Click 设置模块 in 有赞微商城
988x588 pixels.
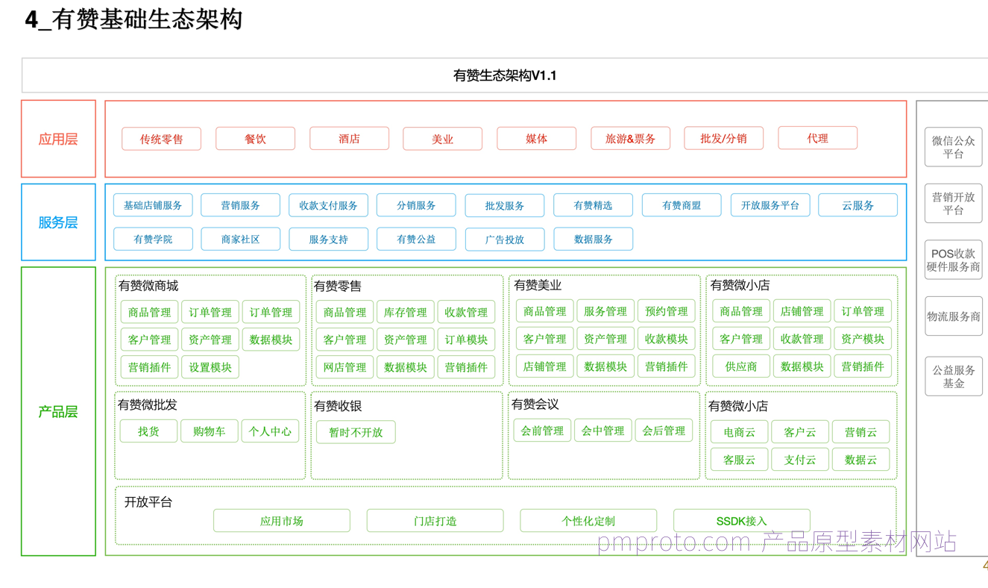[210, 367]
